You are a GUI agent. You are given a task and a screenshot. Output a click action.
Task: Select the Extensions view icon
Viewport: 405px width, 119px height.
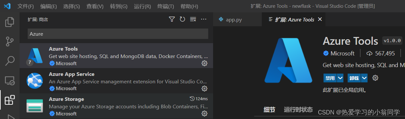pyautogui.click(x=9, y=100)
